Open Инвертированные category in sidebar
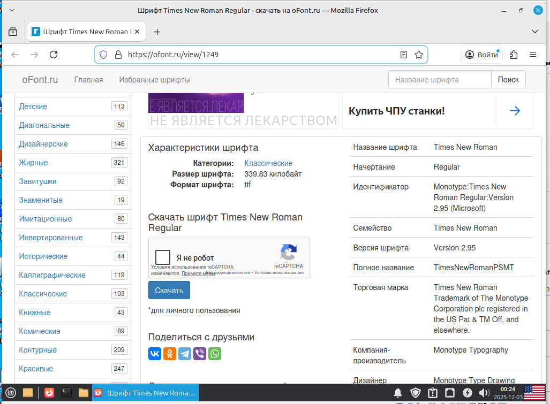Screen dimensions: 550x404 (x=51, y=238)
